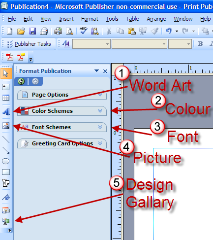Open the Undo history dropdown arrow
213x240 pixels.
point(177,31)
